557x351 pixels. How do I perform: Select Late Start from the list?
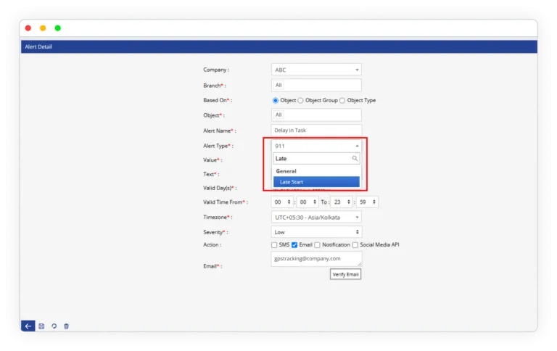click(316, 182)
